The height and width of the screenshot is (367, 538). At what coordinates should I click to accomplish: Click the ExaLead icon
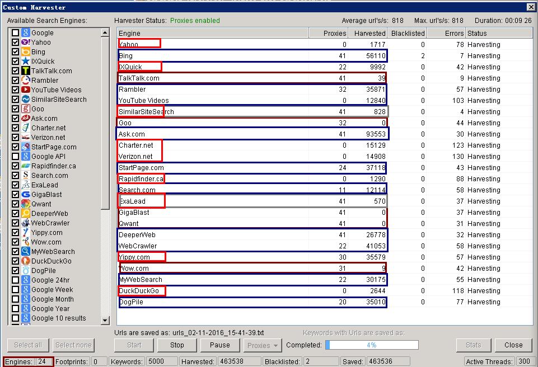(x=25, y=185)
